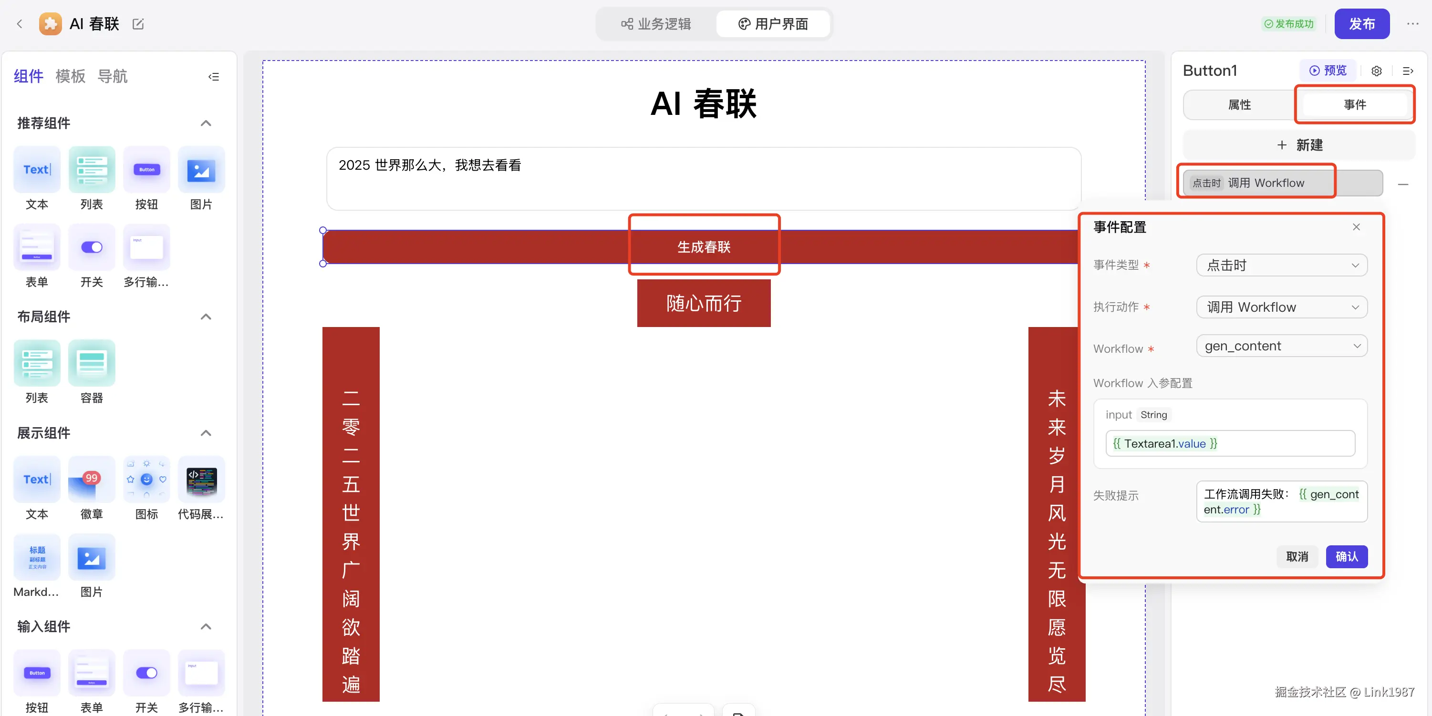The width and height of the screenshot is (1432, 716).
Task: Select the switch component under input components
Action: (x=146, y=673)
